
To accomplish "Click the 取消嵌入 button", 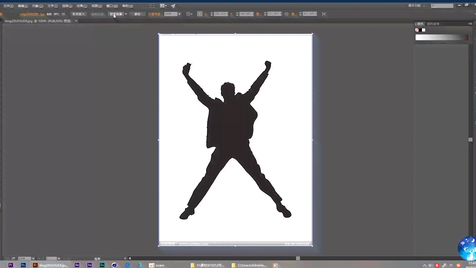I will click(x=79, y=14).
